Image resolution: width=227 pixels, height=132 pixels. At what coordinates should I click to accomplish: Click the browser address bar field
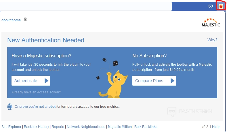click(86, 6)
